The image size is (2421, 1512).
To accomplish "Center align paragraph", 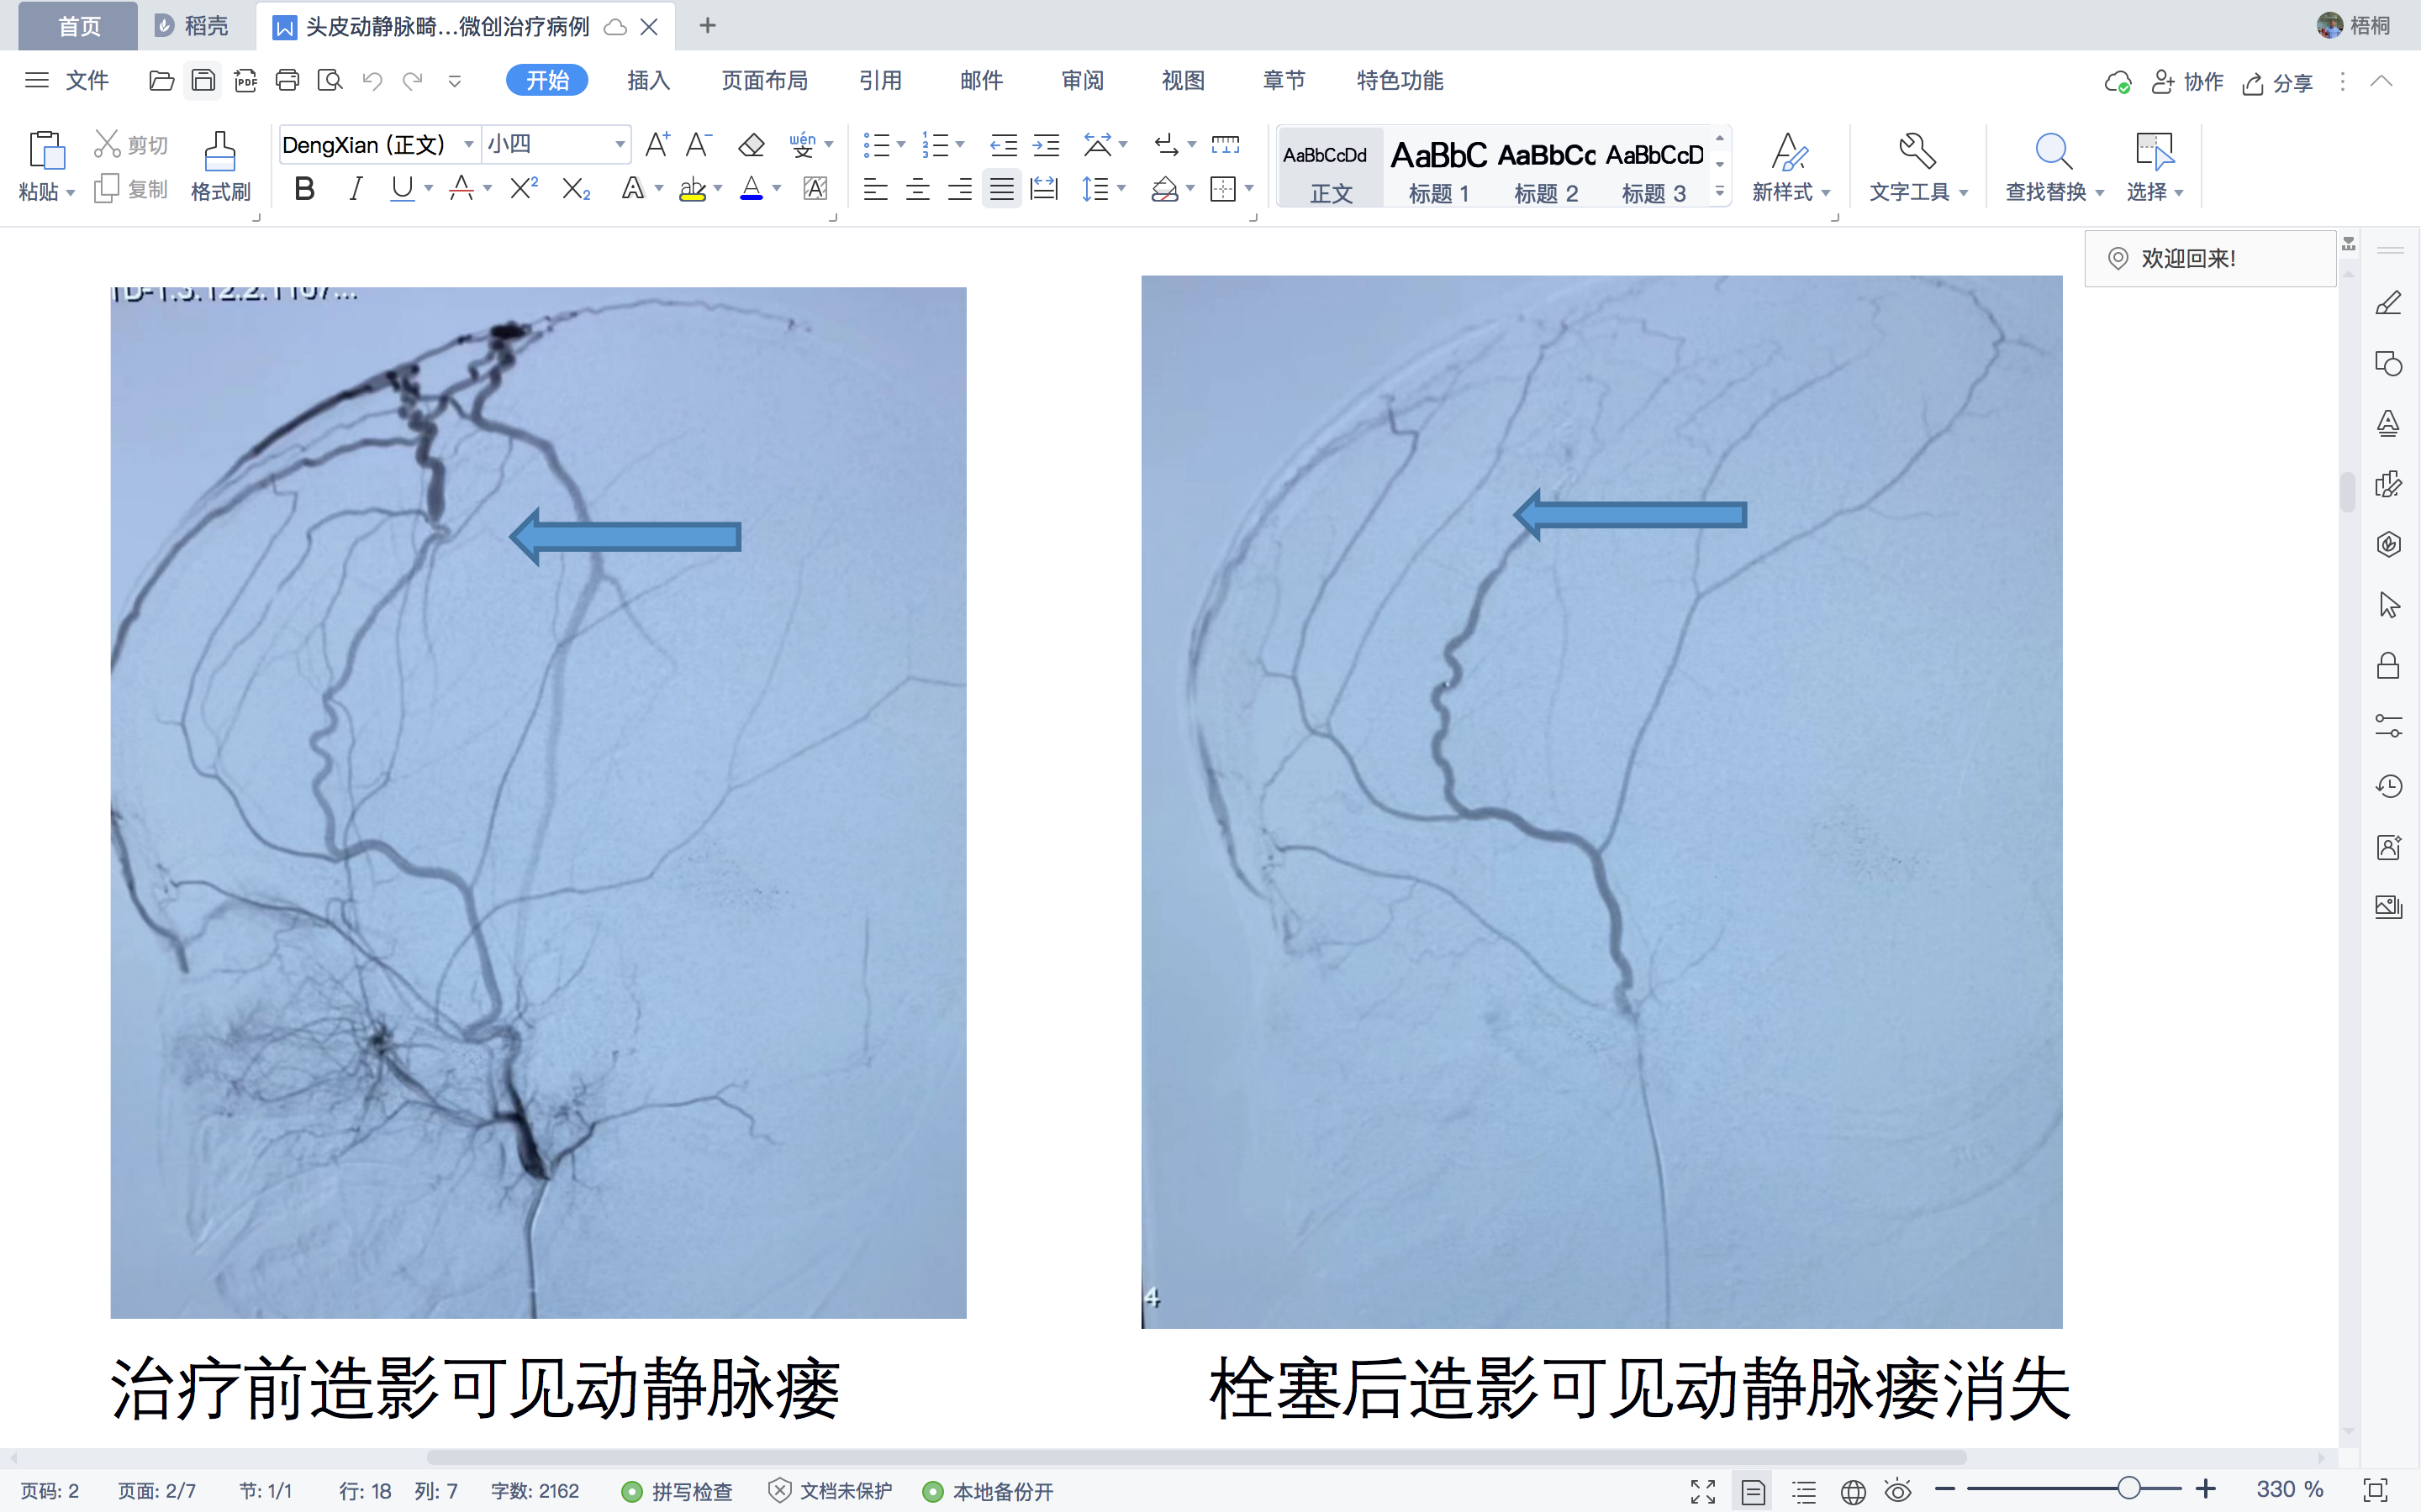I will point(917,188).
